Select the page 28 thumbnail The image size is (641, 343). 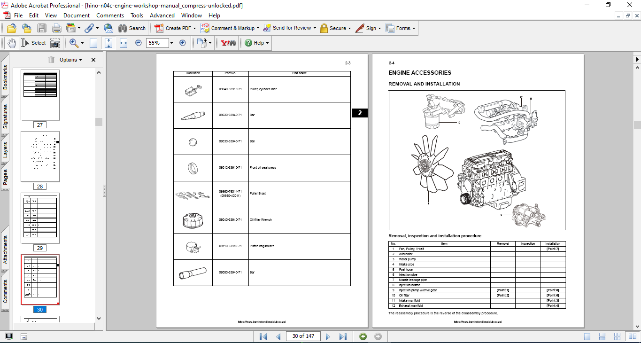40,156
